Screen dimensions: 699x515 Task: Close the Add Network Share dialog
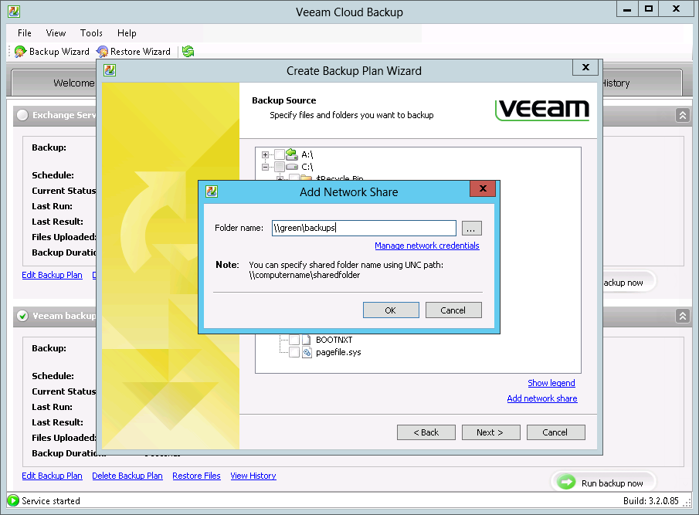[483, 188]
